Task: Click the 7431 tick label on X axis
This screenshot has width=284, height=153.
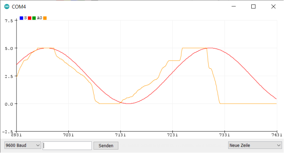Action: (276, 135)
